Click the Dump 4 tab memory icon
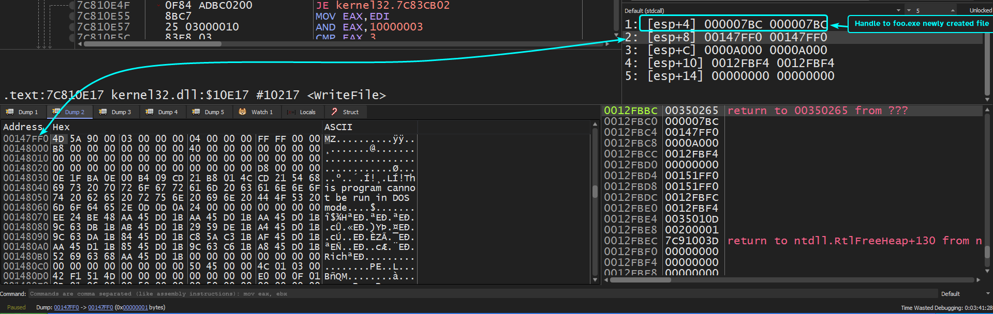The width and height of the screenshot is (993, 314). [150, 112]
